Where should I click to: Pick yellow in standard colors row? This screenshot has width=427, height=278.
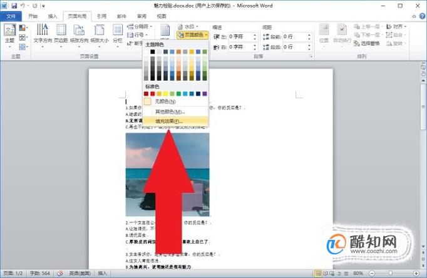pyautogui.click(x=165, y=94)
